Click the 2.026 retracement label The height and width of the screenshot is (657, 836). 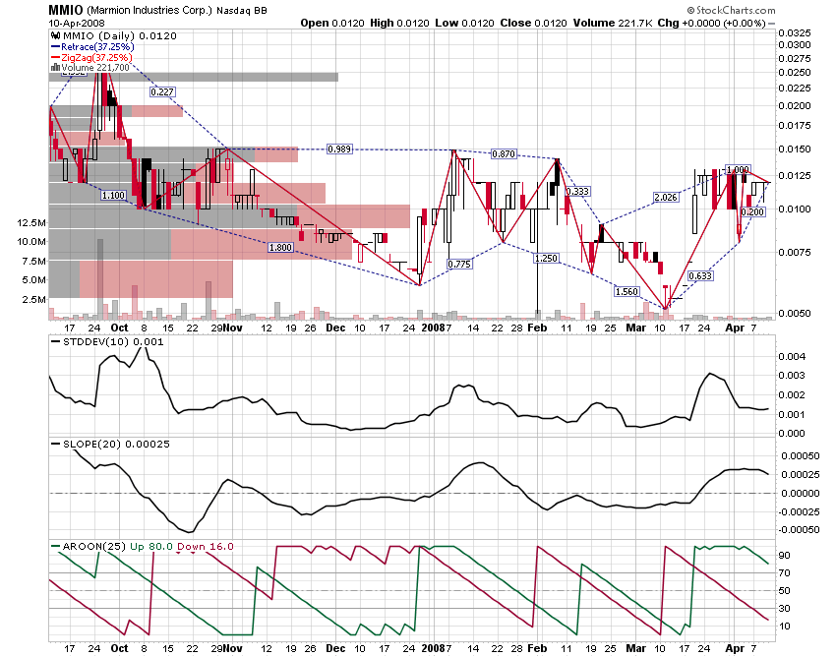tap(666, 197)
